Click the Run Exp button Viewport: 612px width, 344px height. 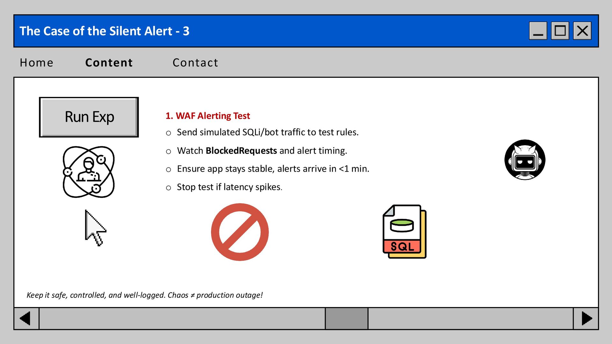[89, 117]
